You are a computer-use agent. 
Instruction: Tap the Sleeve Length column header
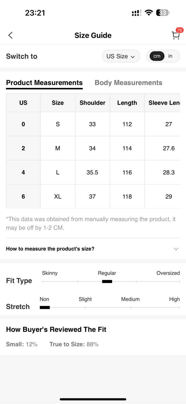click(162, 103)
